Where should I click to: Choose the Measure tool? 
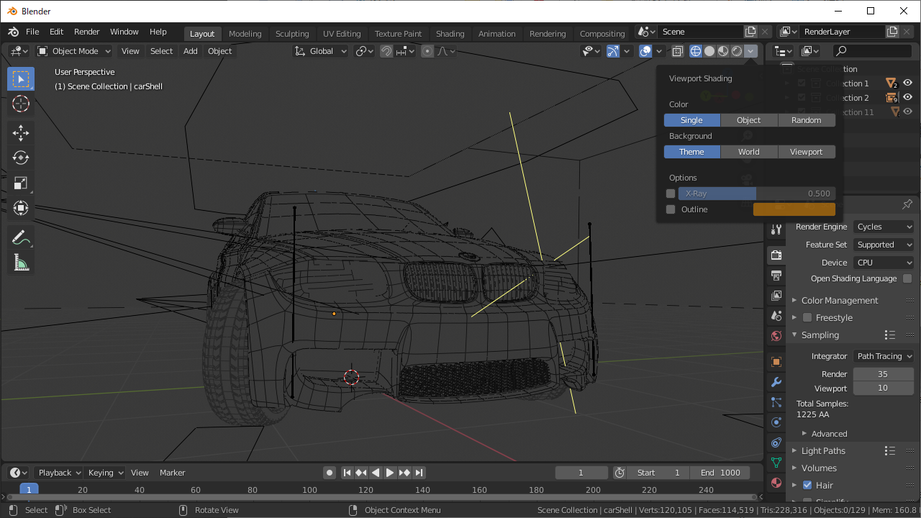(21, 263)
